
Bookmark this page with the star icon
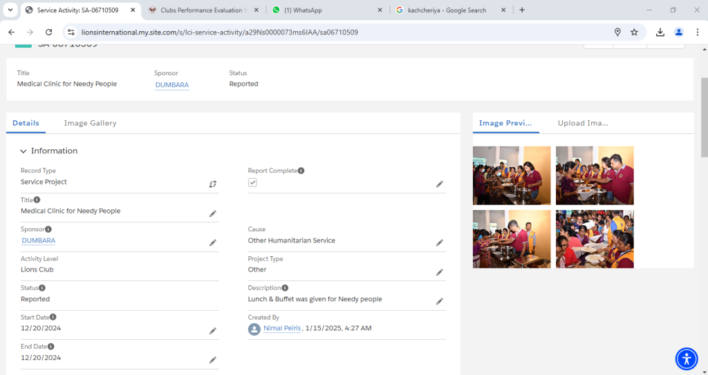tap(635, 32)
